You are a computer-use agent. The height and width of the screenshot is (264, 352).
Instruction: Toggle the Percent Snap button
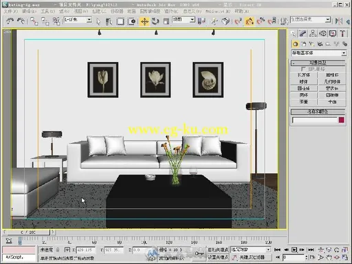[261, 21]
